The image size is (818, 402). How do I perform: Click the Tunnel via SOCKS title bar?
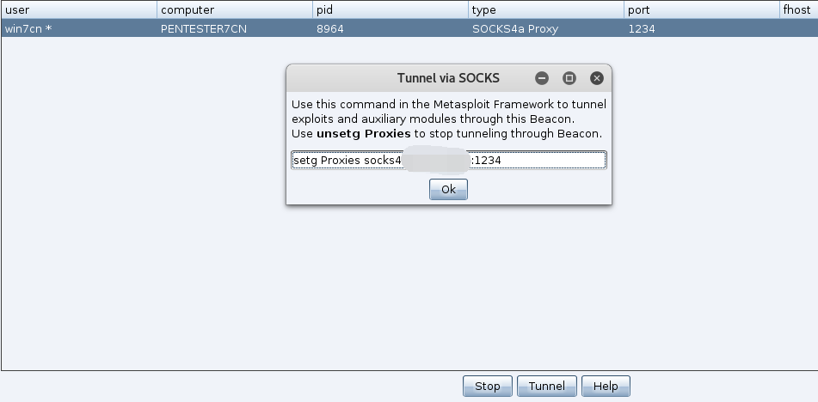448,78
